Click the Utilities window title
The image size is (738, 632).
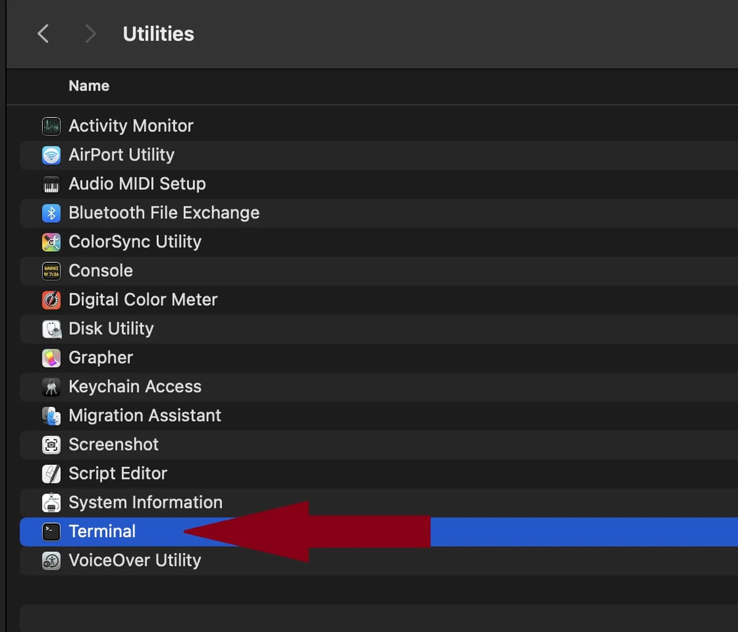[x=159, y=34]
